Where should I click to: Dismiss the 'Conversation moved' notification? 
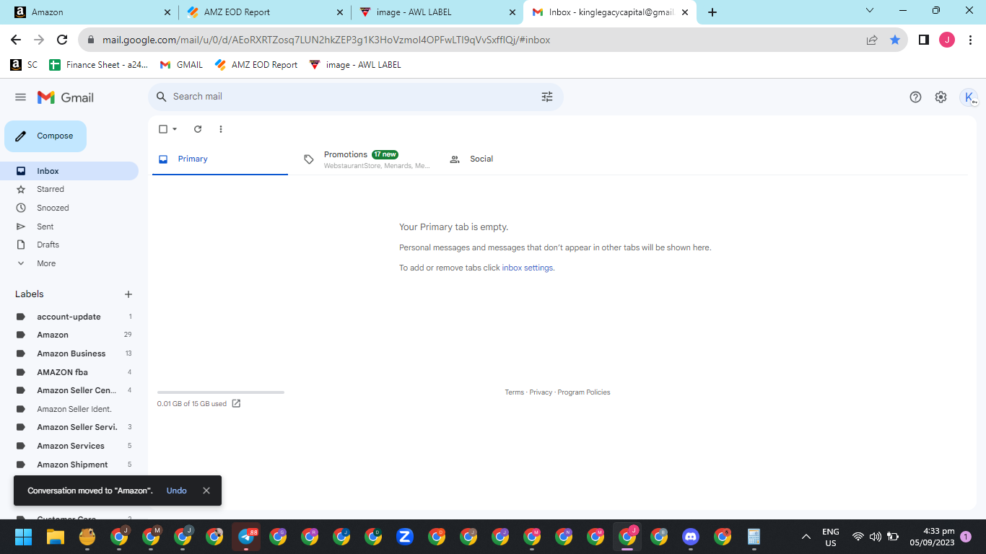click(206, 491)
